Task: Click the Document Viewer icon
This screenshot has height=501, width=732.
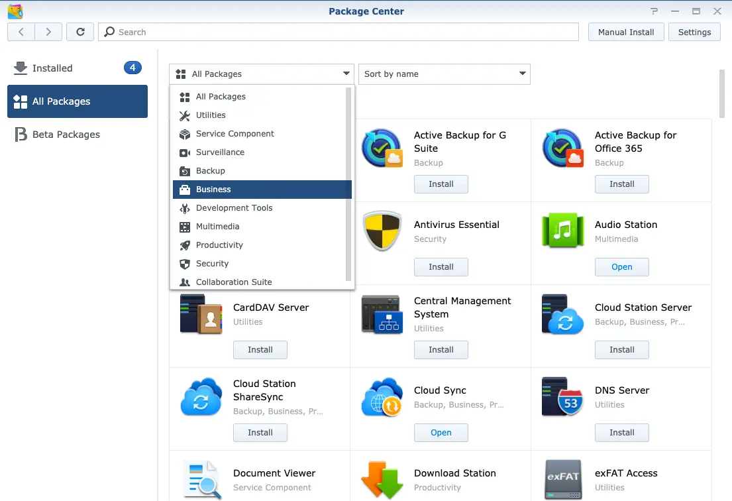Action: (201, 480)
